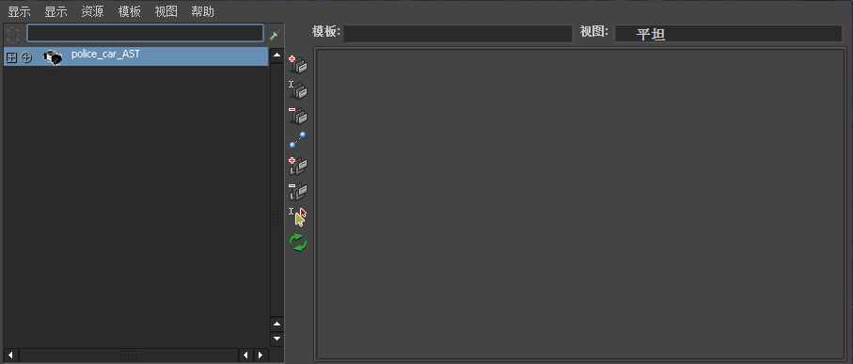Viewport: 853px width, 364px height.
Task: Click the circled plus icon on the police_car_AST row
Action: pos(26,57)
